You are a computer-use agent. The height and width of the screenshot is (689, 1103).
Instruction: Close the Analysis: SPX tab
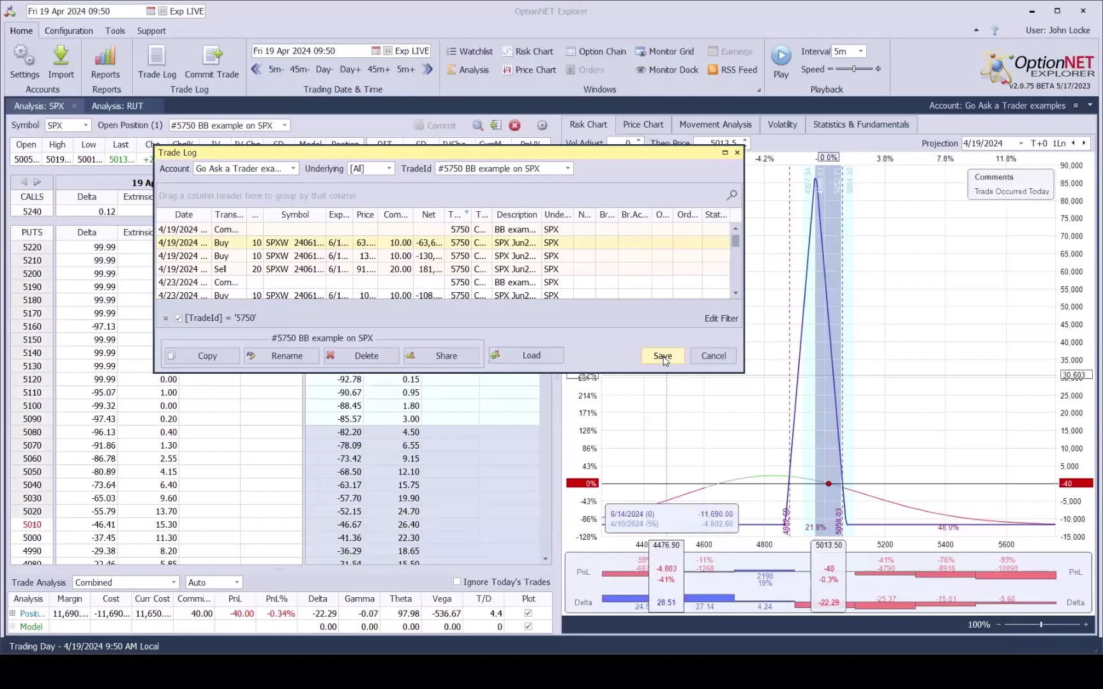74,106
